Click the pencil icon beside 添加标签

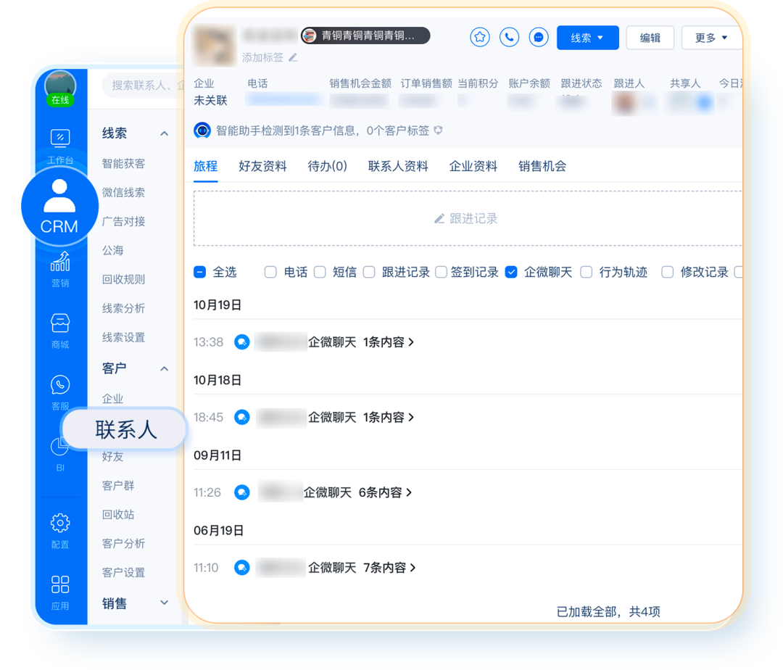pos(293,57)
